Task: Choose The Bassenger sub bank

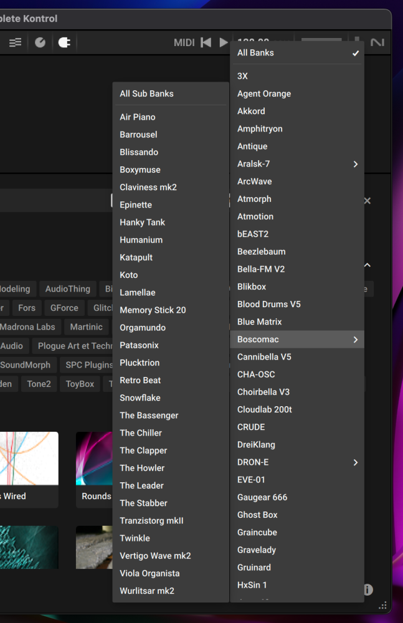Action: click(171, 416)
